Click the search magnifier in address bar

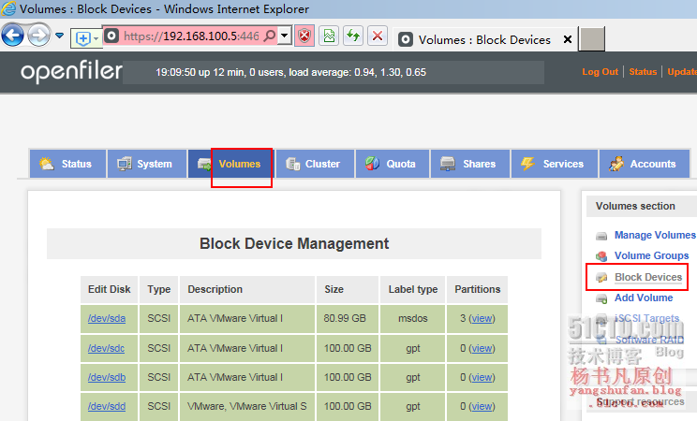[270, 36]
